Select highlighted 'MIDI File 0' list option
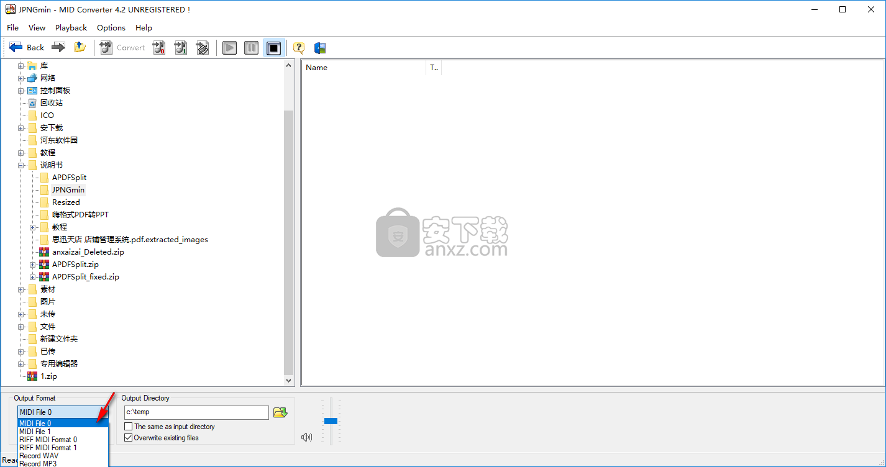Viewport: 886px width, 467px height. coord(63,424)
